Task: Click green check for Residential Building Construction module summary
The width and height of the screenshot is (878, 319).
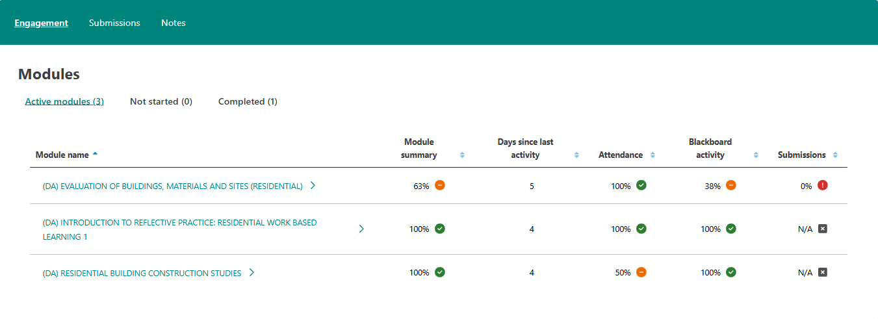Action: coord(440,272)
